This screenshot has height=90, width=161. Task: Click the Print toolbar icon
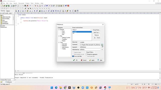(x=14, y=6)
